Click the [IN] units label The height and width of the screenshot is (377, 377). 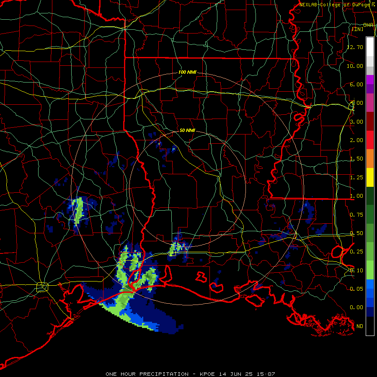coord(357,29)
